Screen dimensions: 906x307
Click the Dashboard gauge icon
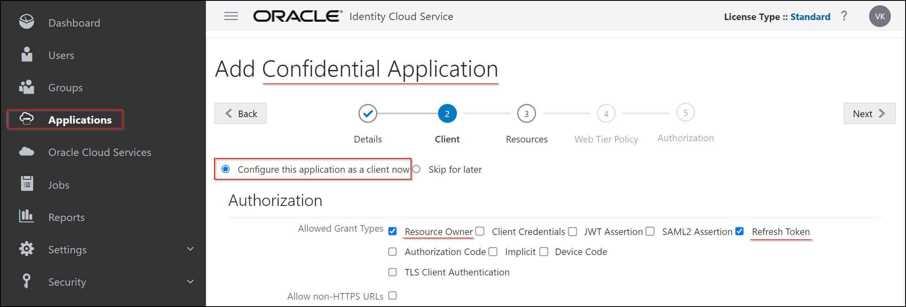click(x=27, y=22)
